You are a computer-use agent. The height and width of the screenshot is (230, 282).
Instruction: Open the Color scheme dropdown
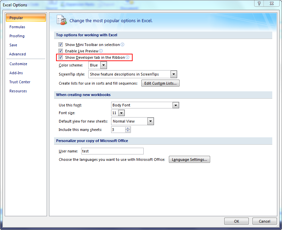coord(103,65)
